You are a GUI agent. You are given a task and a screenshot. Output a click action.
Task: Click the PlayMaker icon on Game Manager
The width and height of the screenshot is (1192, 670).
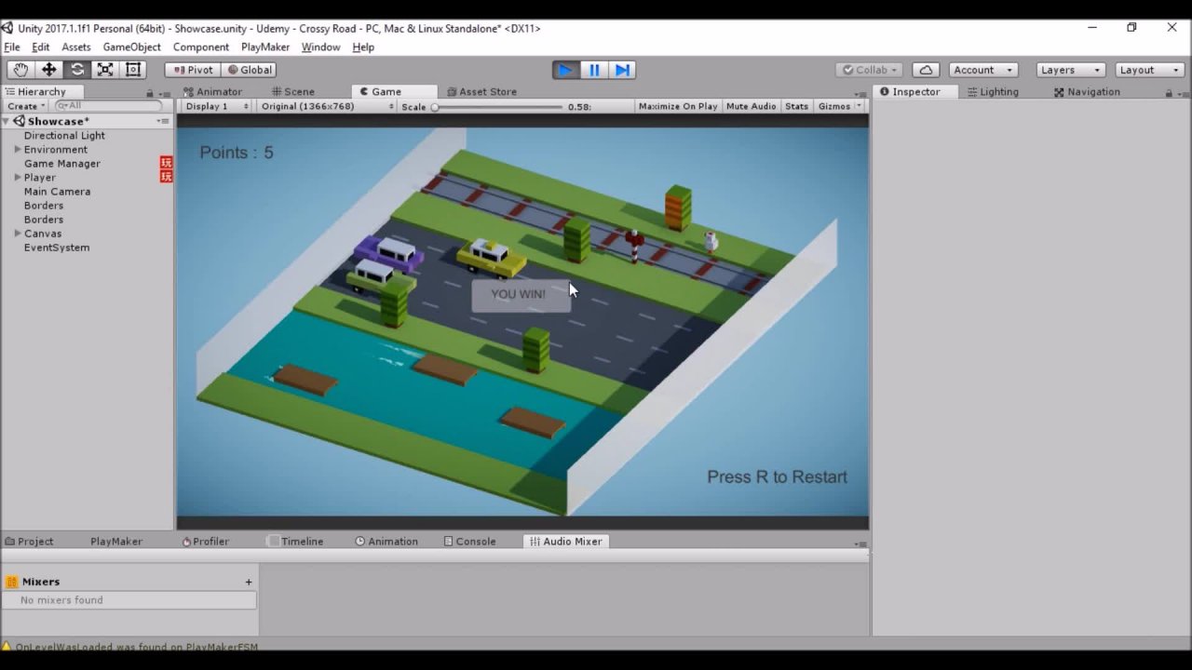point(166,163)
